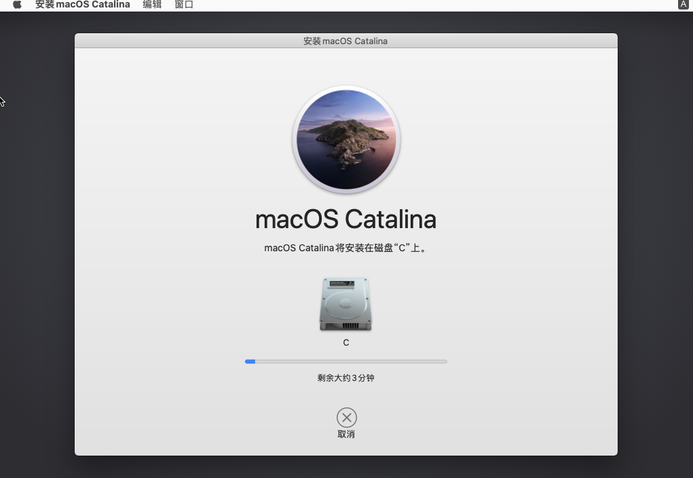The height and width of the screenshot is (478, 693).
Task: Open the Apple menu
Action: tap(17, 5)
